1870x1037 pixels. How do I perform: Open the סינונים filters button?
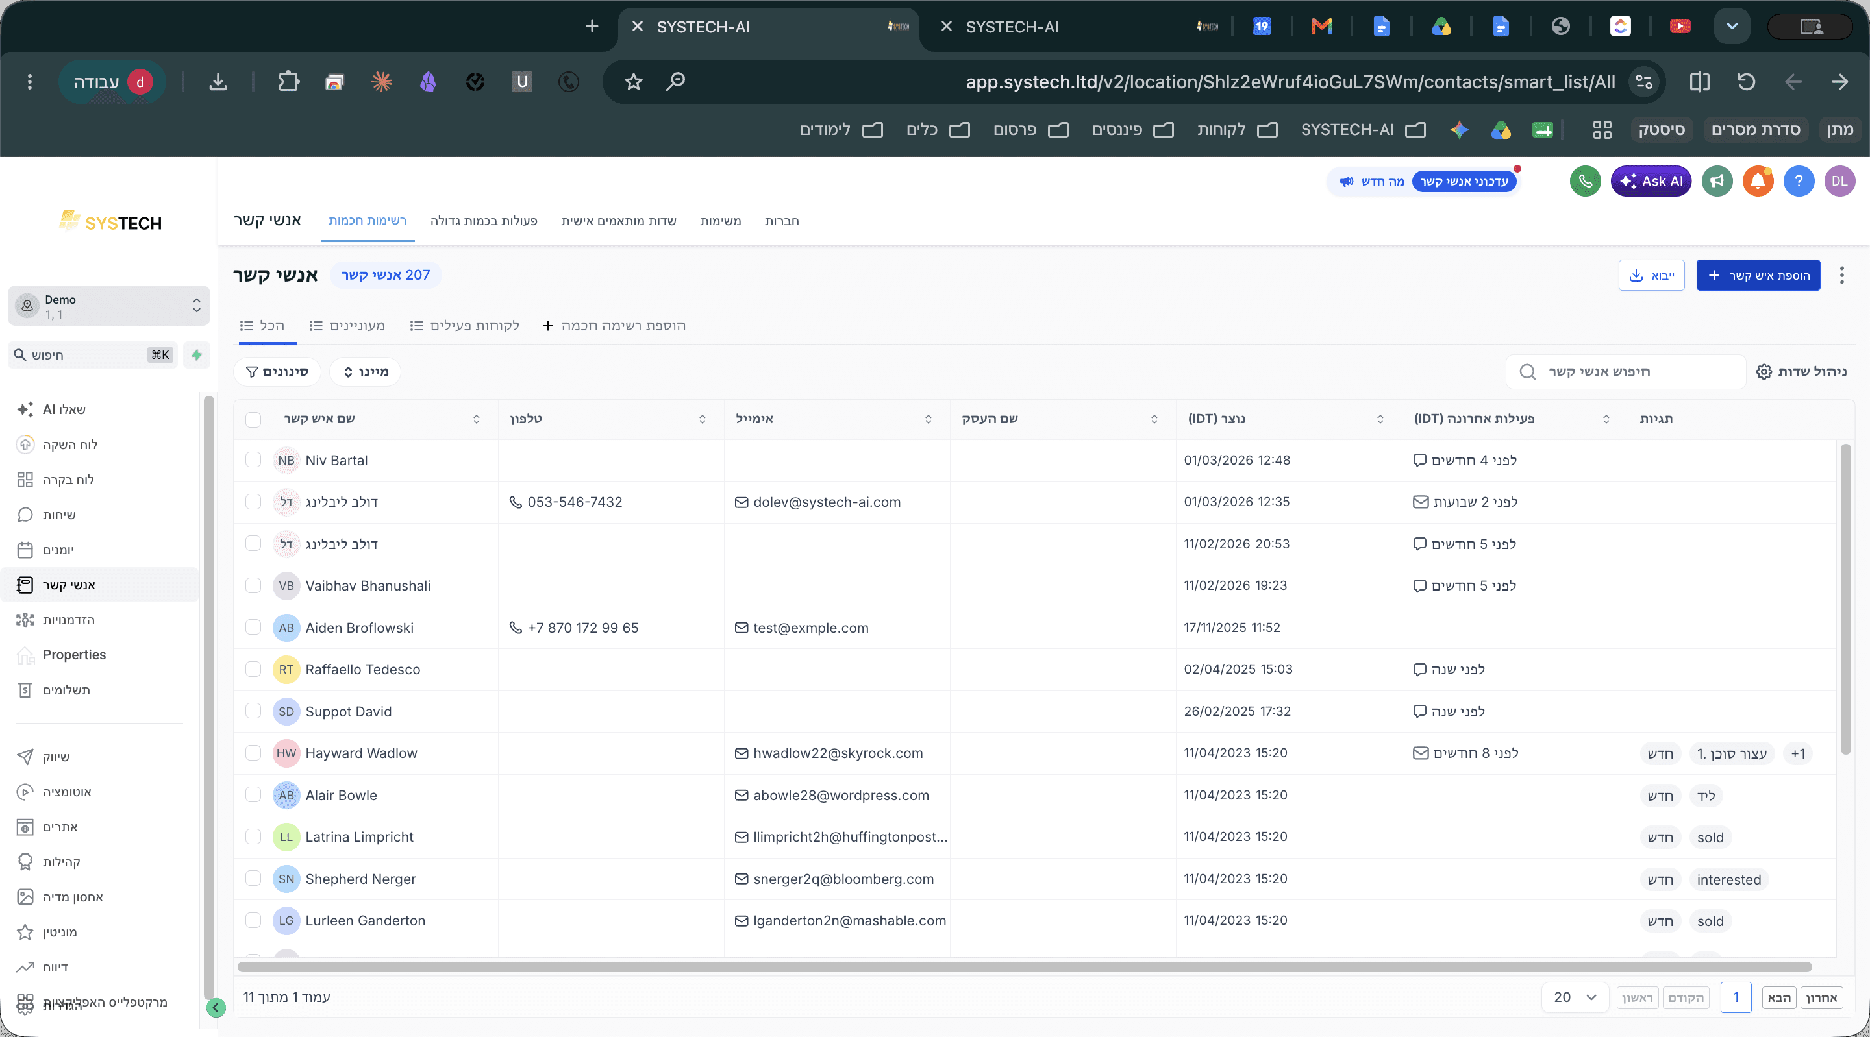click(x=277, y=372)
